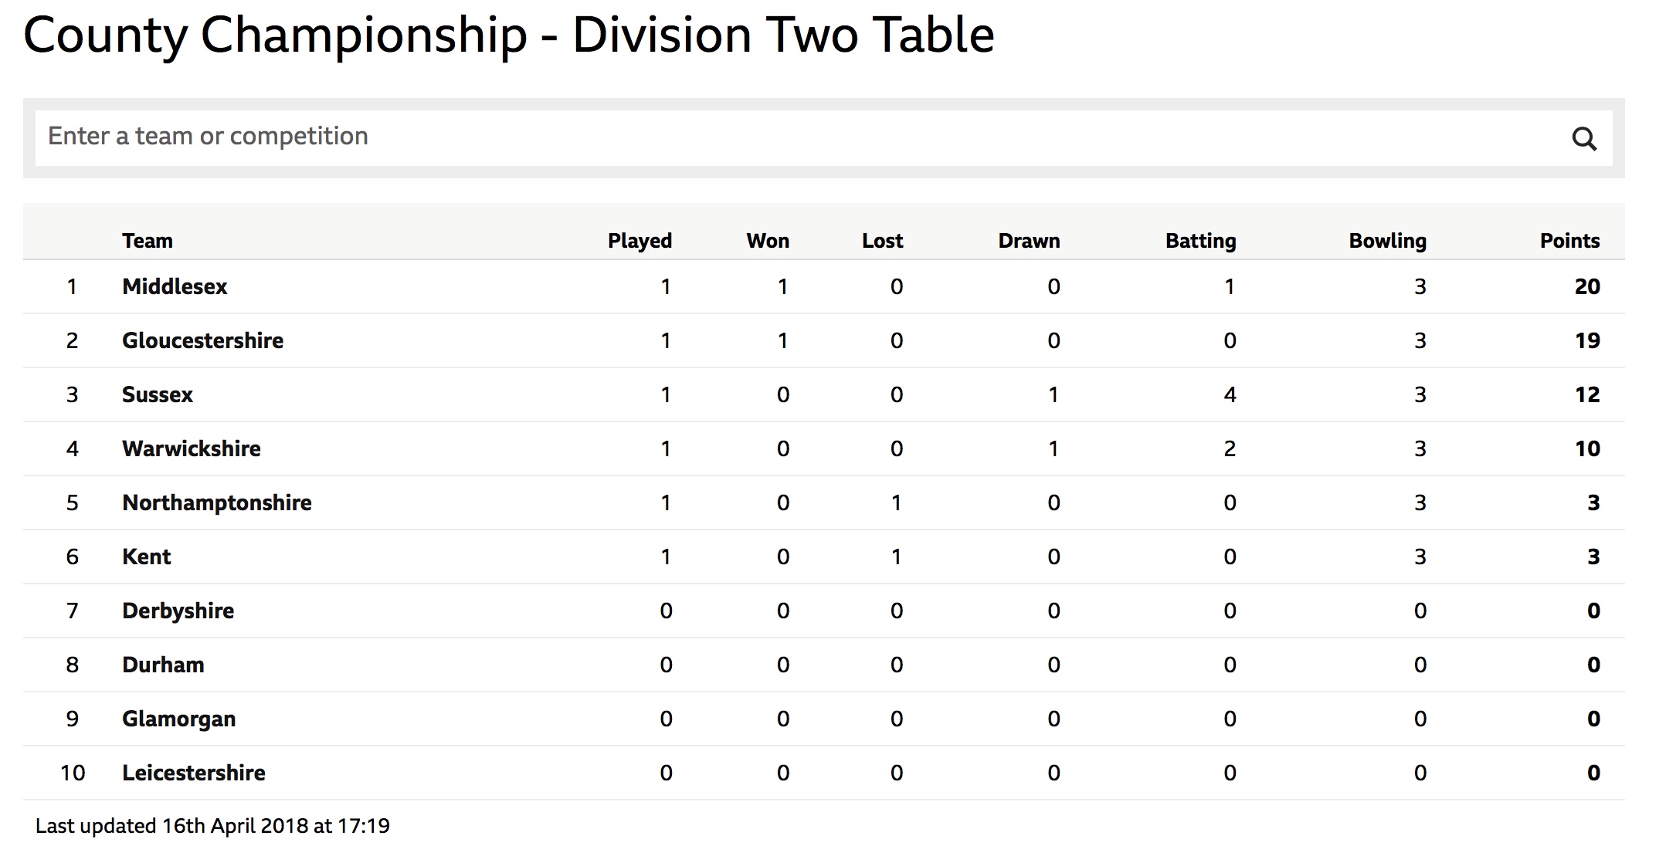Click the Played column header
The width and height of the screenshot is (1676, 846).
pyautogui.click(x=640, y=241)
